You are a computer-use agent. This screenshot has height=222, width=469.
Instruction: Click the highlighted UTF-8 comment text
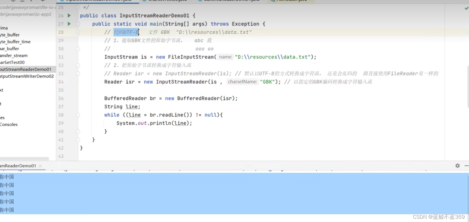(126, 32)
